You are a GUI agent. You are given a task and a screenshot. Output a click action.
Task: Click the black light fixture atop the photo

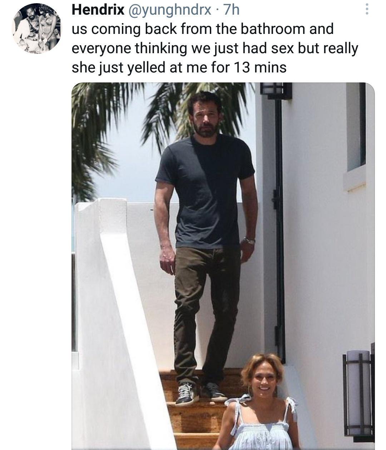(x=276, y=90)
